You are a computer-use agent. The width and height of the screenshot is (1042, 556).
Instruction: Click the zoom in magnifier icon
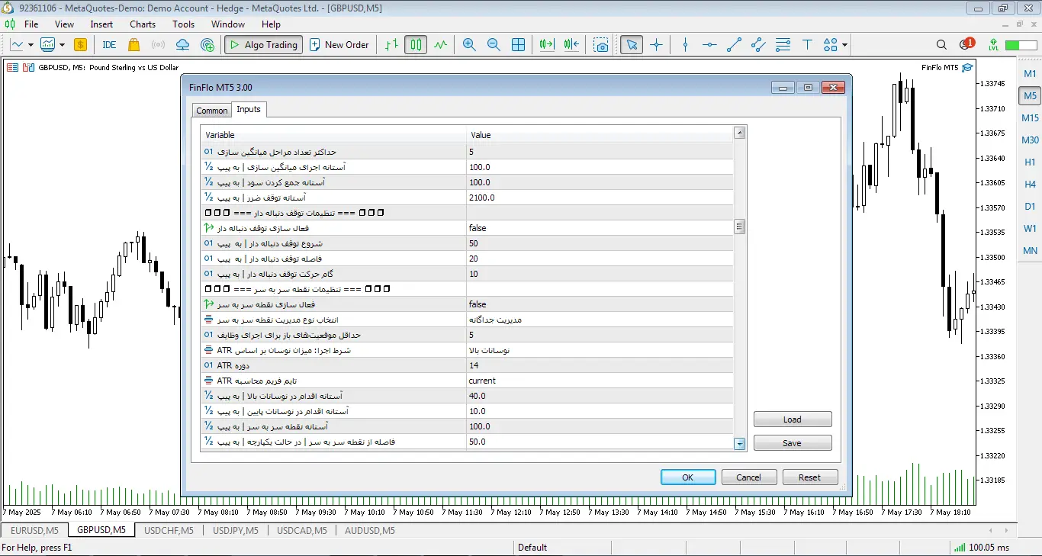coord(469,45)
